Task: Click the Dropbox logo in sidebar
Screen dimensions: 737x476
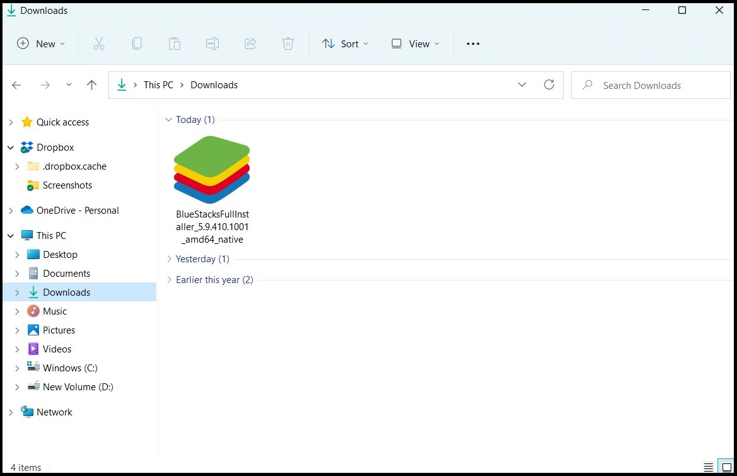Action: pos(27,148)
